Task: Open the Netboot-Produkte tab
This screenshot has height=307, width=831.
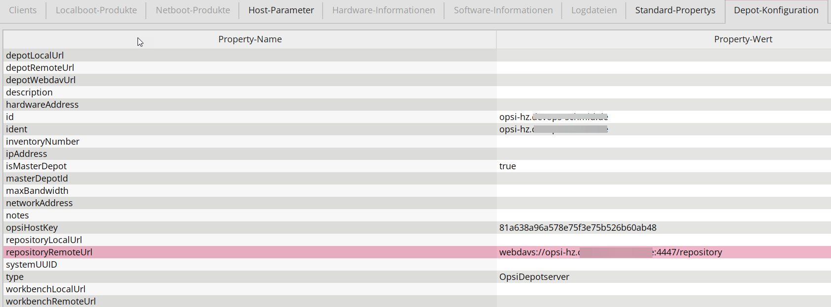Action: [193, 10]
